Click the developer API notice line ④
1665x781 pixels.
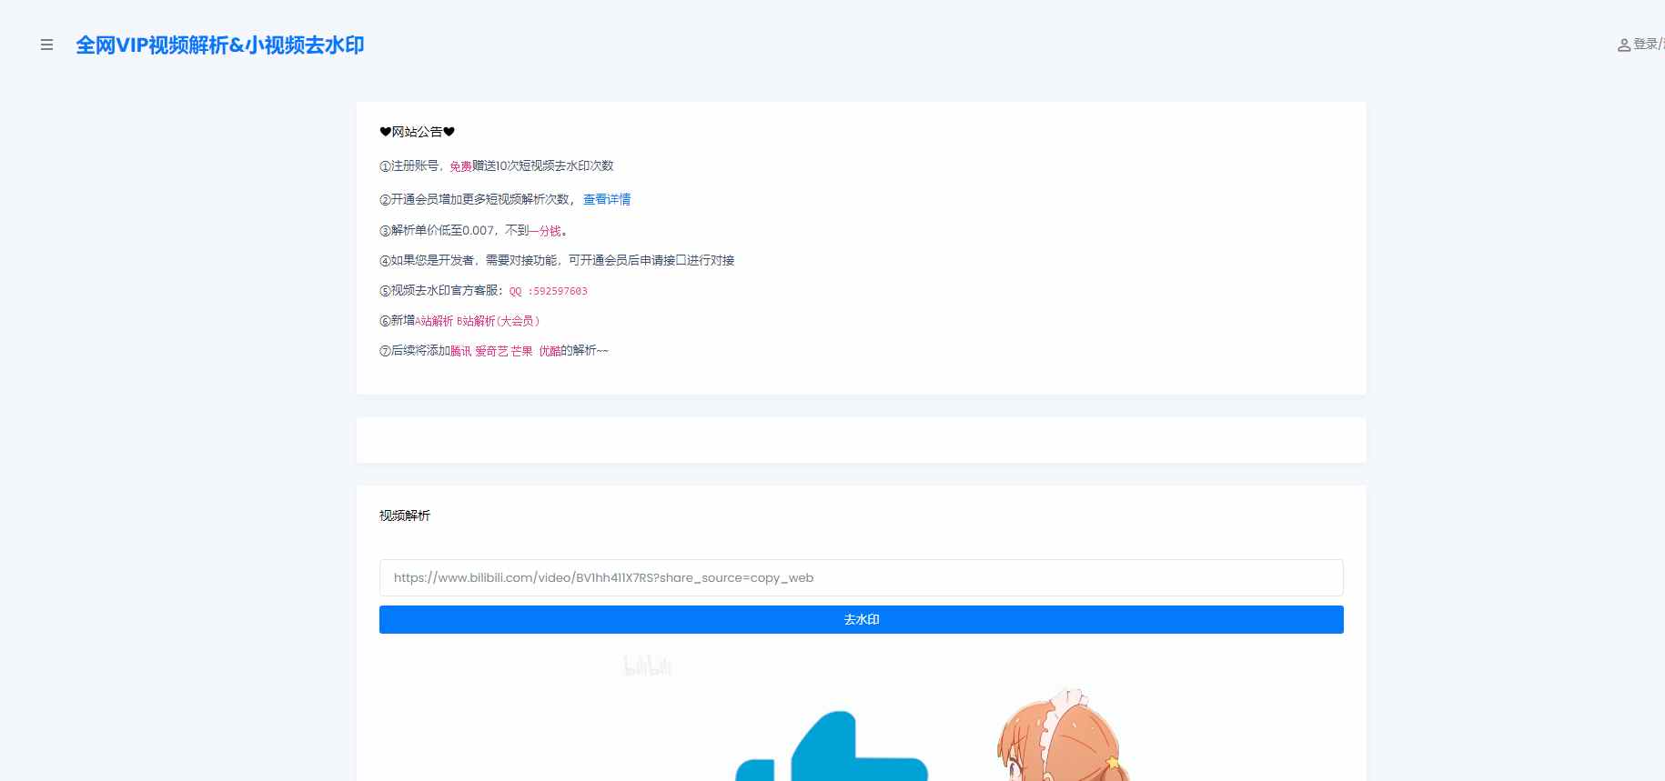[557, 261]
